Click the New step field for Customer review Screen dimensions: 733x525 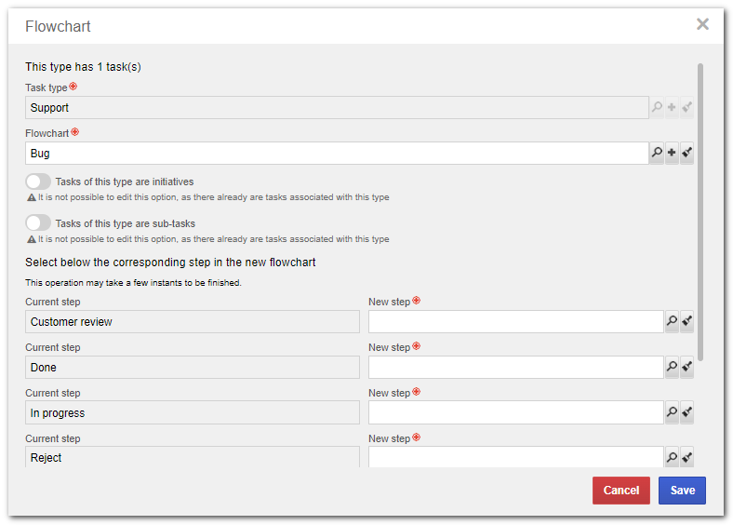pyautogui.click(x=515, y=321)
